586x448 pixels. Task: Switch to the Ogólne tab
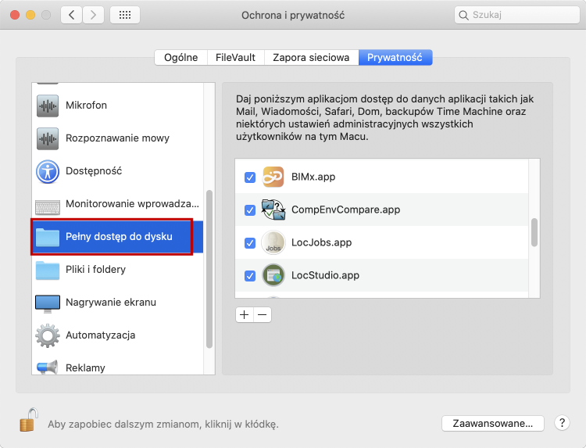(181, 58)
